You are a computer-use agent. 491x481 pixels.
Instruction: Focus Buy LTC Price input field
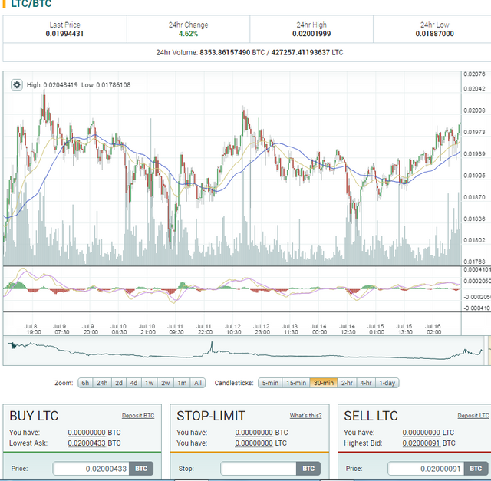point(91,469)
